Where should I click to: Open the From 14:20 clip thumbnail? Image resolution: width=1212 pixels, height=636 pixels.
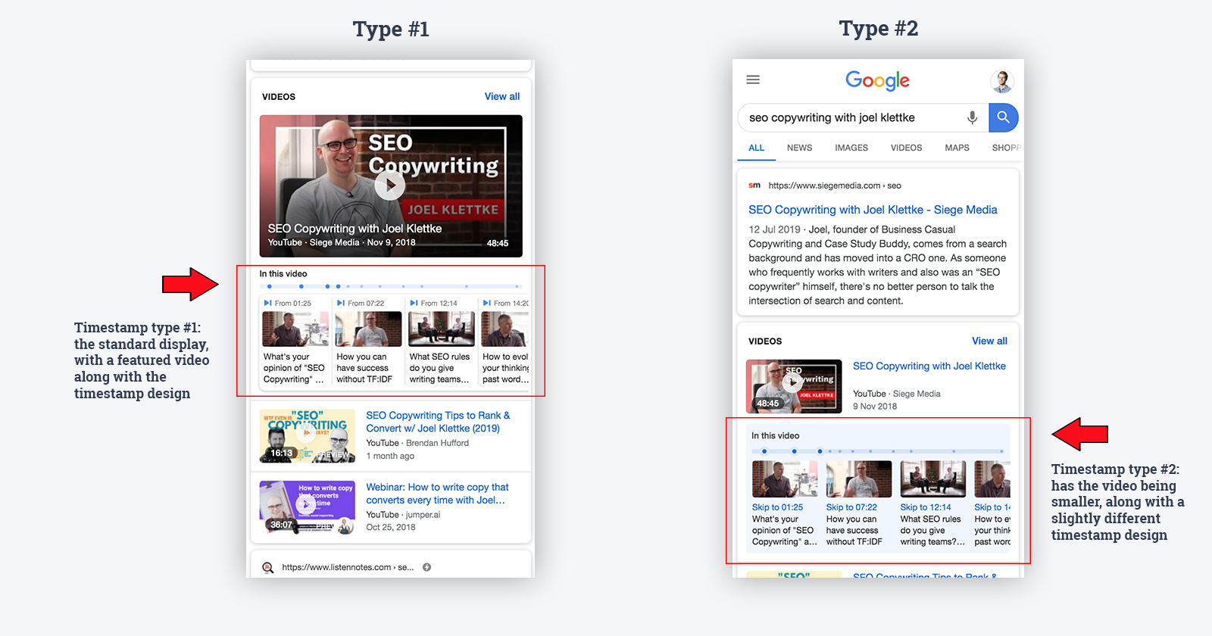coord(505,329)
